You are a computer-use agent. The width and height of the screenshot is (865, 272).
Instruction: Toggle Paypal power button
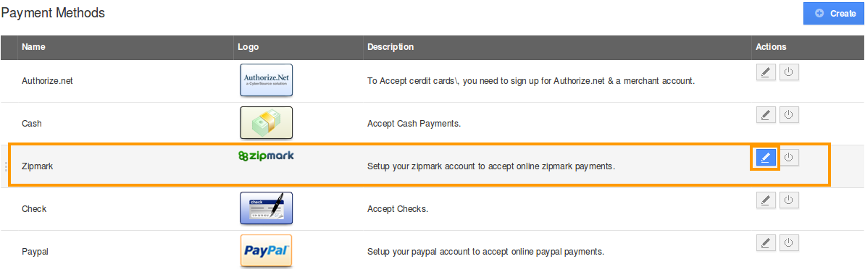(789, 242)
